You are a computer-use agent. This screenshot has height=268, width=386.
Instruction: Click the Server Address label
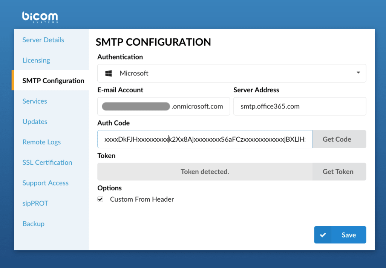pos(256,90)
